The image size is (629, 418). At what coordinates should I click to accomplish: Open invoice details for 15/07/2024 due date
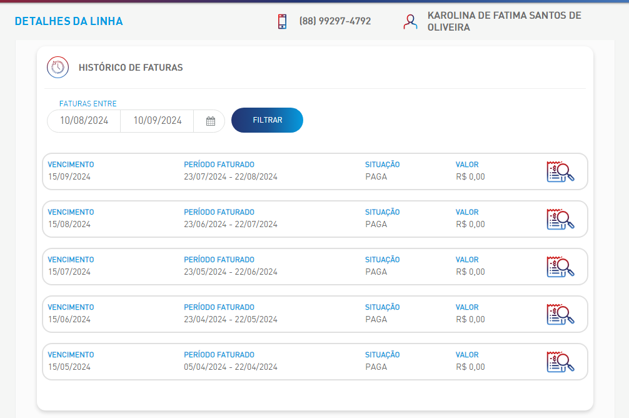click(560, 267)
